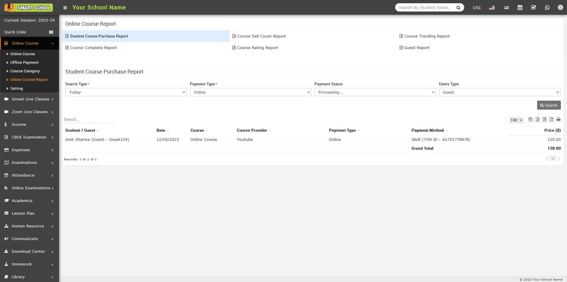Screen dimensions: 567x282
Task: Click the US flag language icon
Action: coord(492,8)
